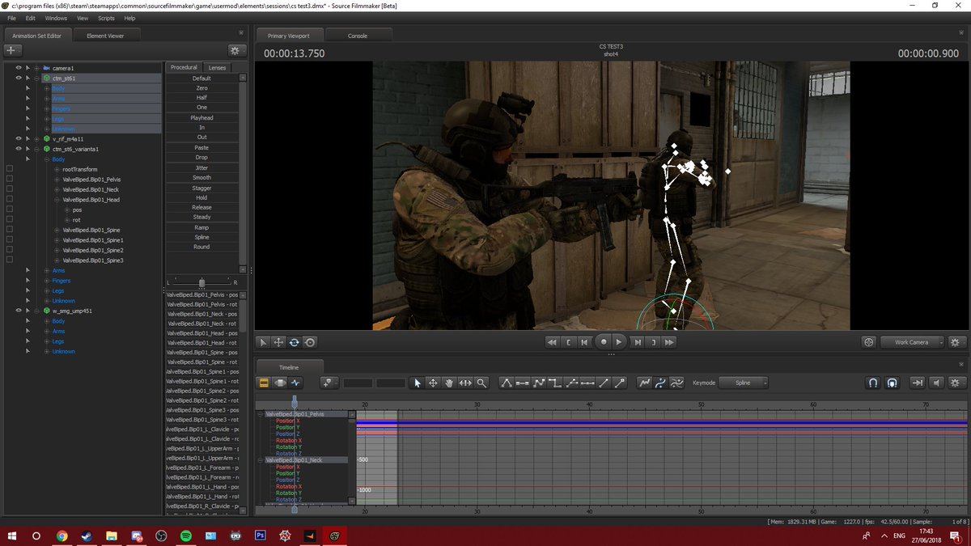The height and width of the screenshot is (546, 971).
Task: Open the Keymode Spline dropdown
Action: pyautogui.click(x=743, y=383)
